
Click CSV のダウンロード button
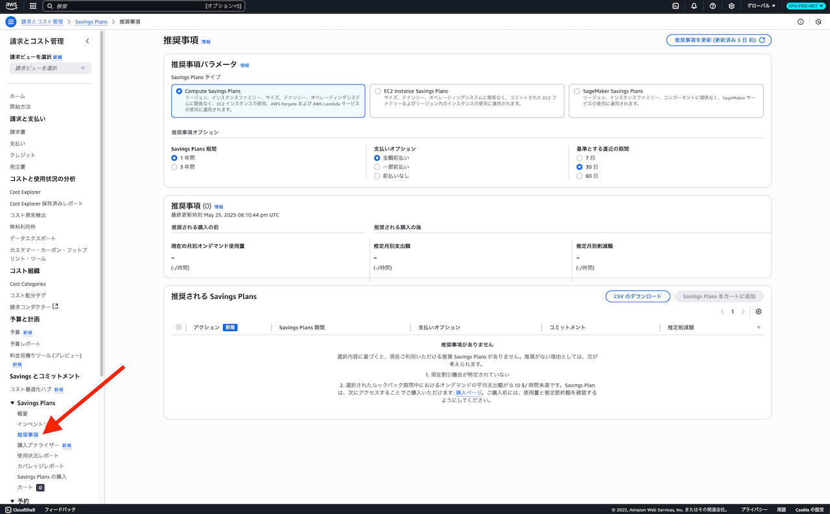click(637, 296)
